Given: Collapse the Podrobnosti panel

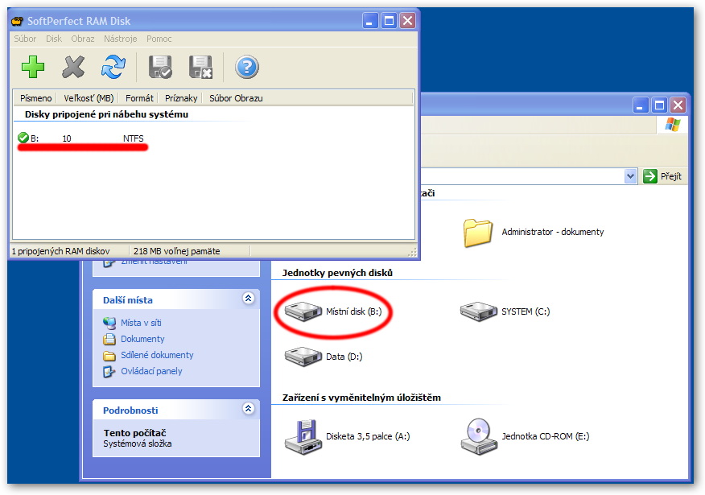Looking at the screenshot, I should tap(248, 408).
